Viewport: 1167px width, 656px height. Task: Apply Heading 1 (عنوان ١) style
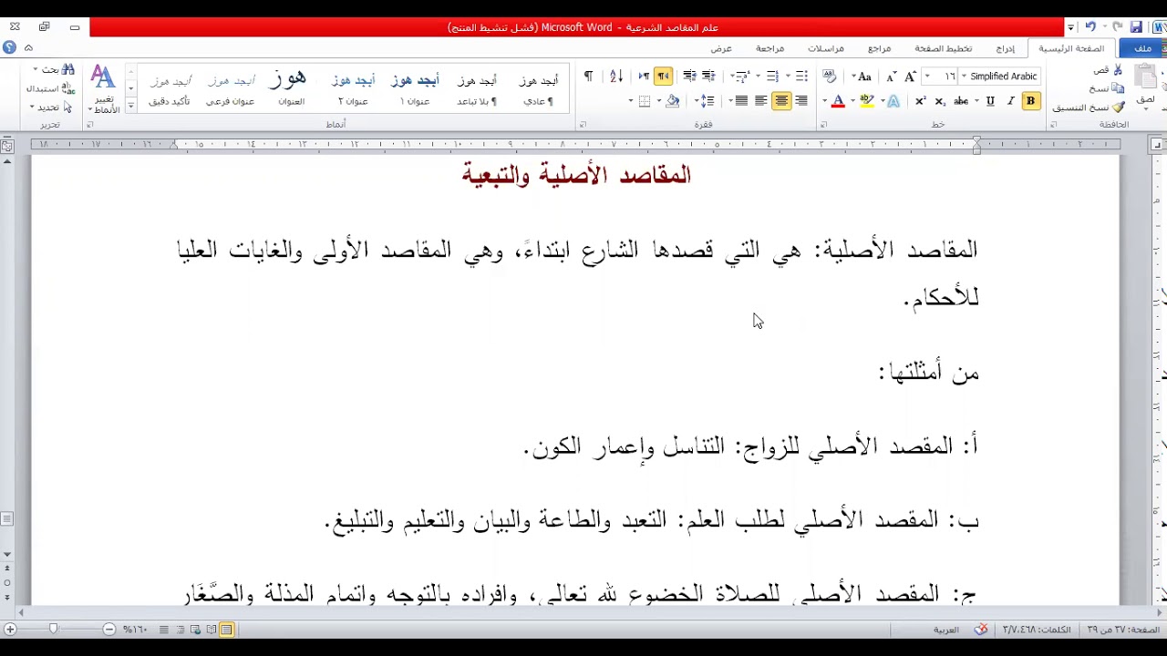point(415,89)
